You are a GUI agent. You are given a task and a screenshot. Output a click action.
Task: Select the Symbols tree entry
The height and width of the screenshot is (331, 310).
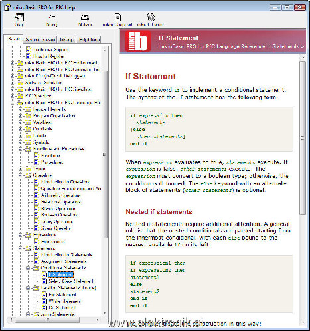pos(41,142)
